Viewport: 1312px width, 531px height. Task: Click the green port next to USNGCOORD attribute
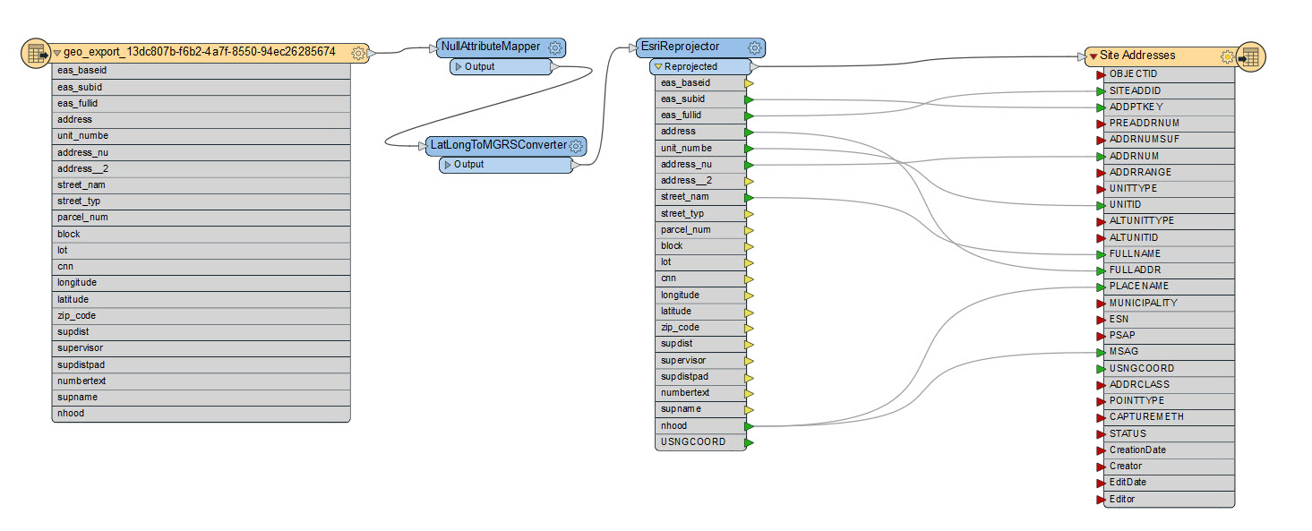748,441
